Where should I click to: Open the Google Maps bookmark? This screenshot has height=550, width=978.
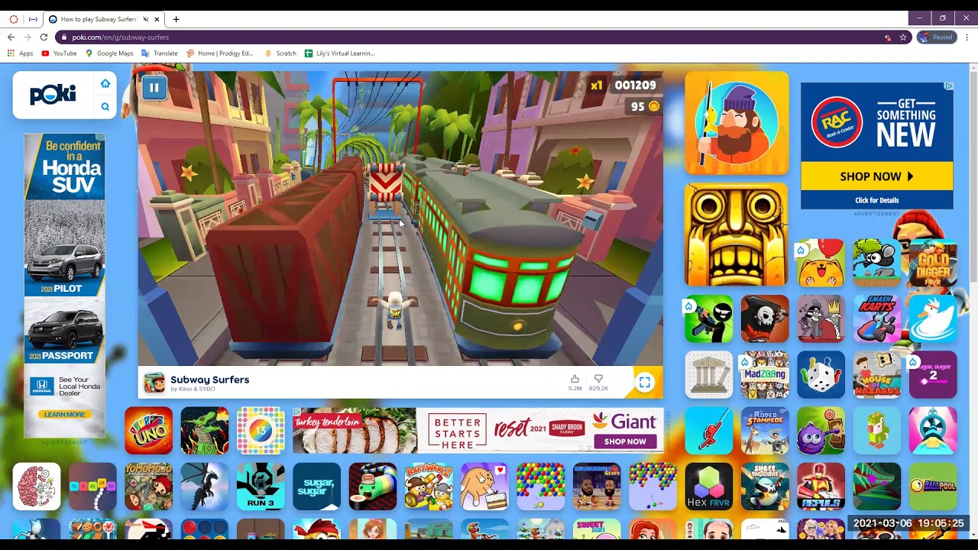[x=109, y=53]
